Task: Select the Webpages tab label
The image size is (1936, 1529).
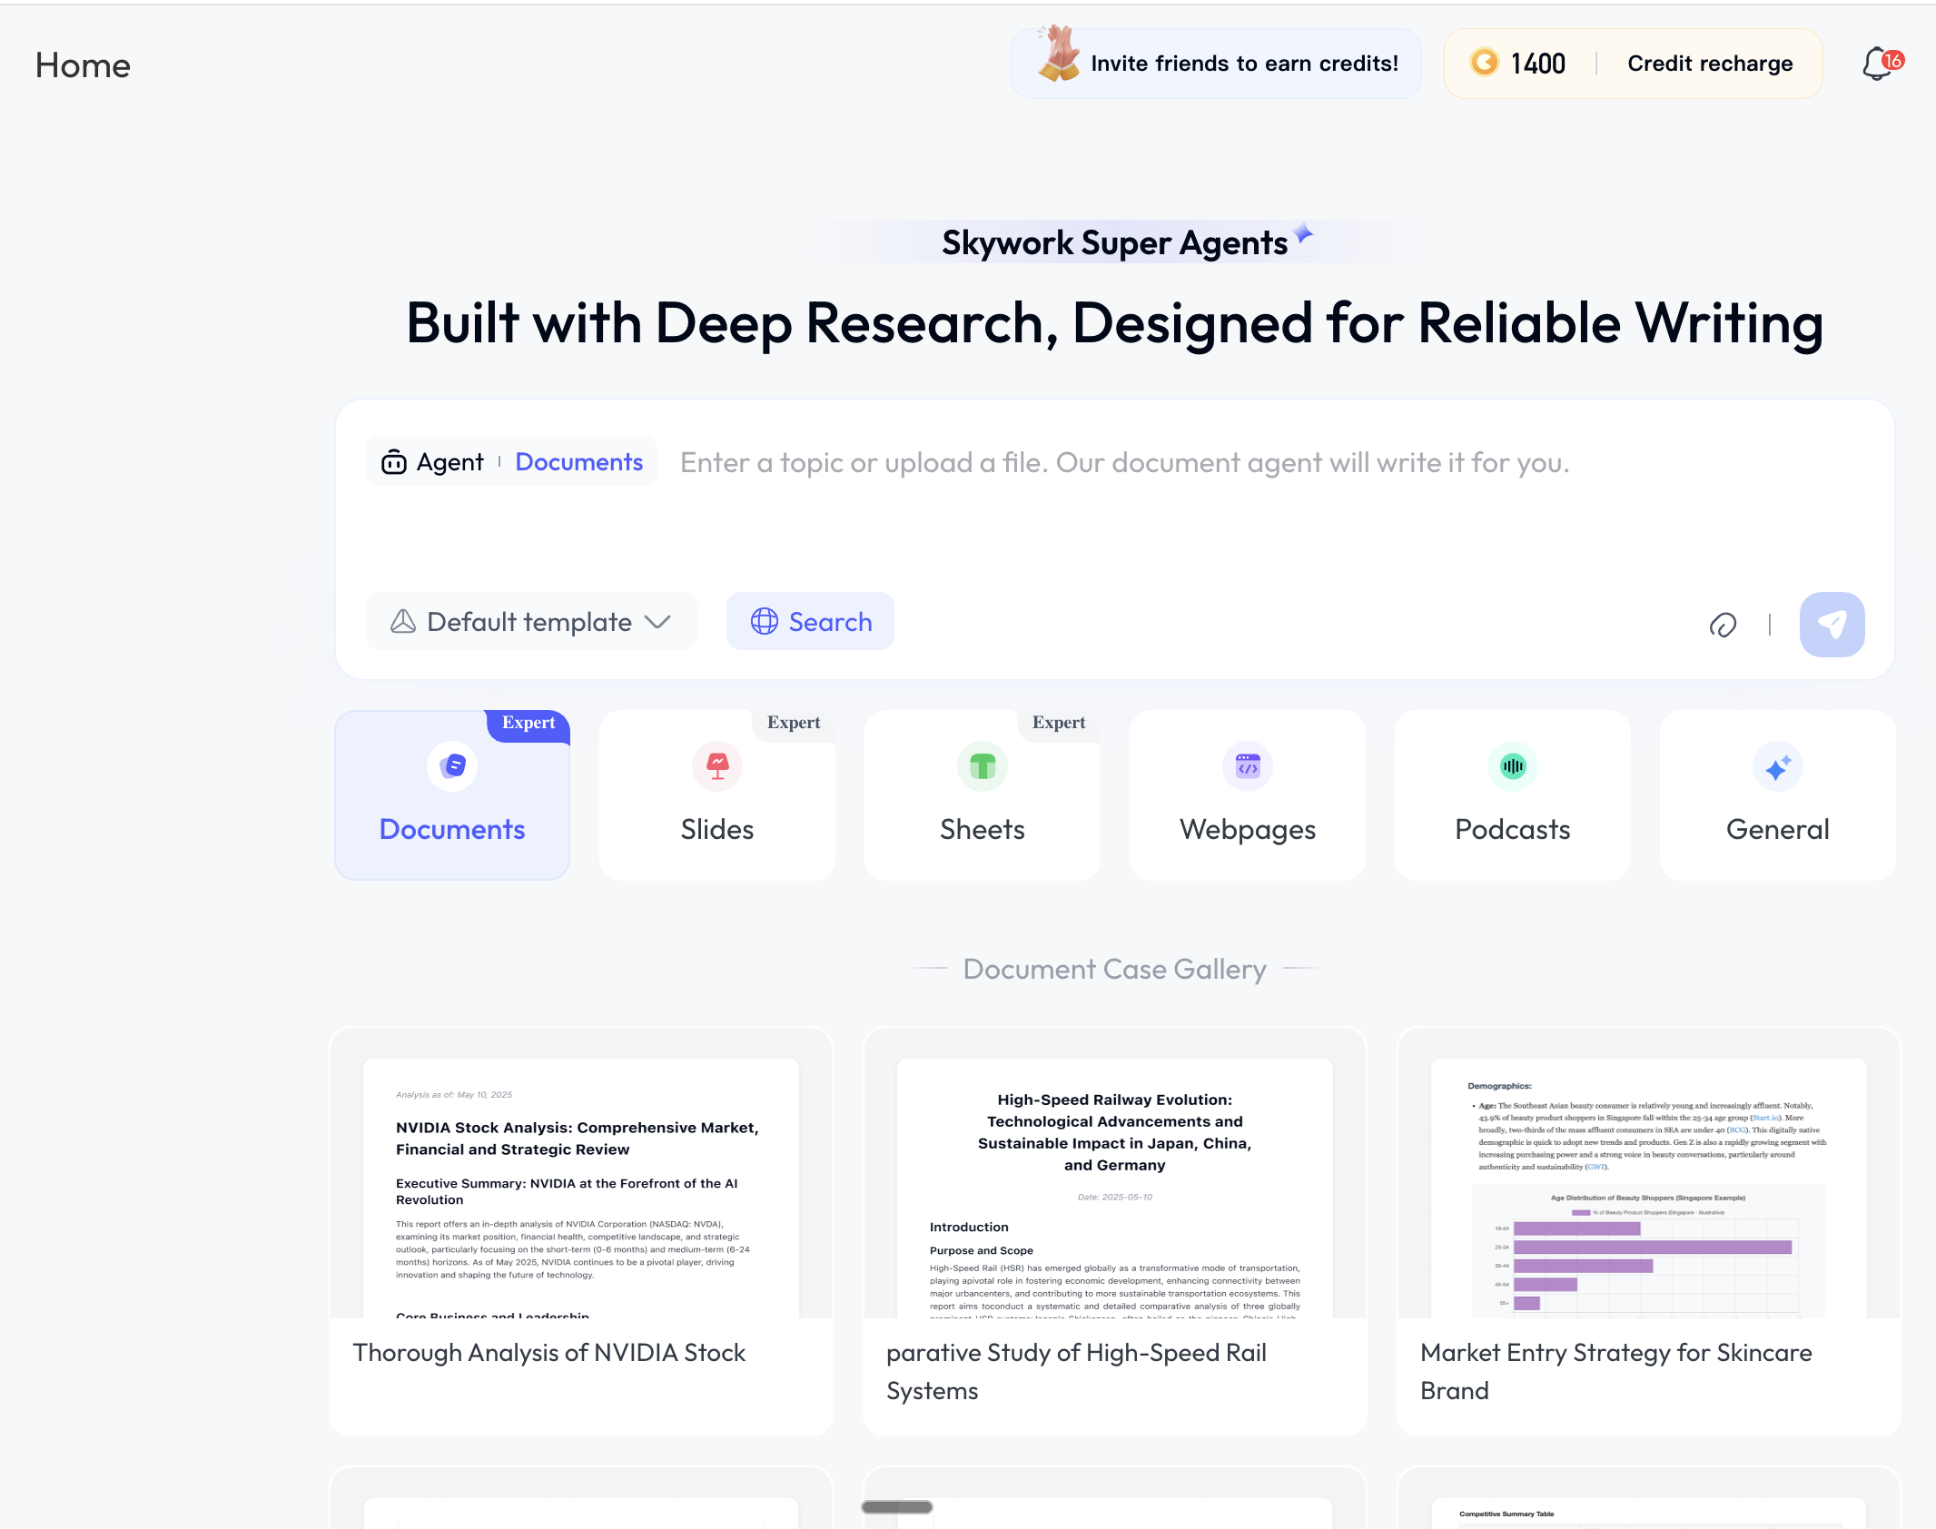Action: click(1248, 829)
